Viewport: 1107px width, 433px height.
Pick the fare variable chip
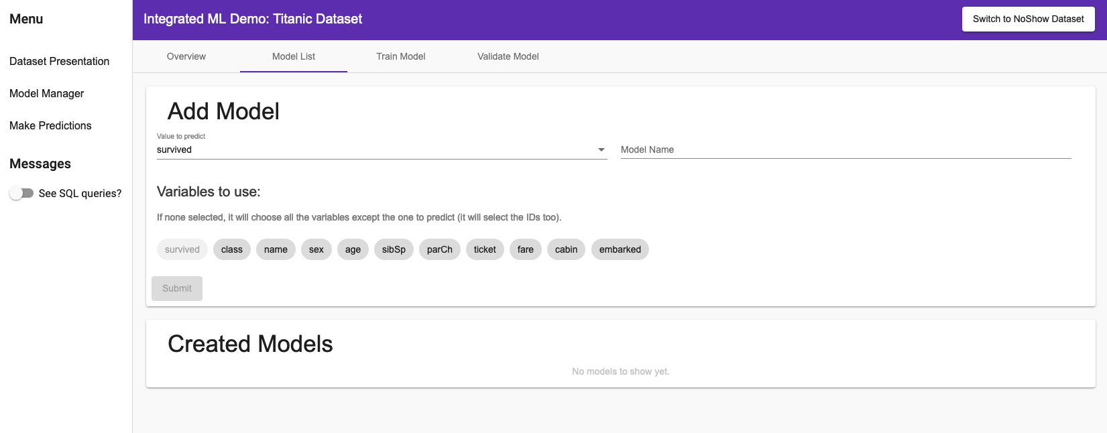(526, 249)
